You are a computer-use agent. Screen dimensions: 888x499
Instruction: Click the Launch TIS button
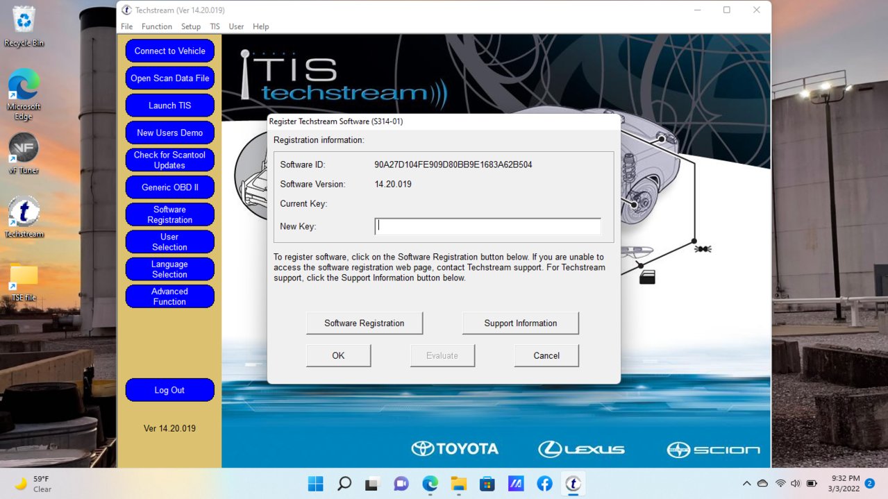[170, 105]
